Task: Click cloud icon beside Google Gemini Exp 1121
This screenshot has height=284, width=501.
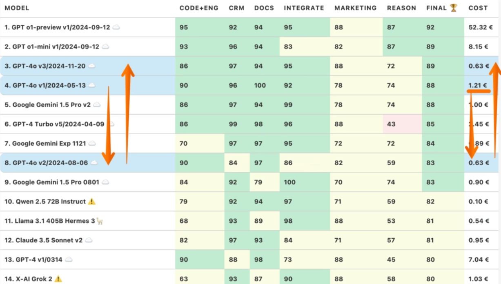Action: [x=92, y=144]
